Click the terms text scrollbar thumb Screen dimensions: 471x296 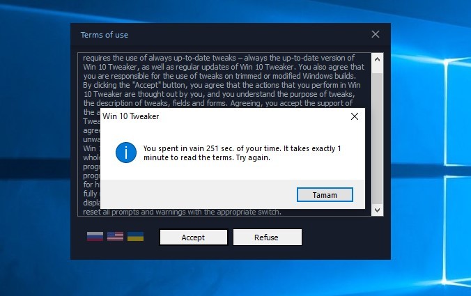377,138
